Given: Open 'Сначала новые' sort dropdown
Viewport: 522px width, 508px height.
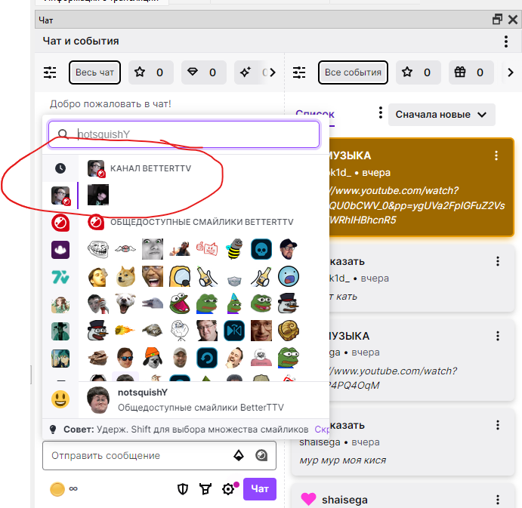Looking at the screenshot, I should click(441, 115).
